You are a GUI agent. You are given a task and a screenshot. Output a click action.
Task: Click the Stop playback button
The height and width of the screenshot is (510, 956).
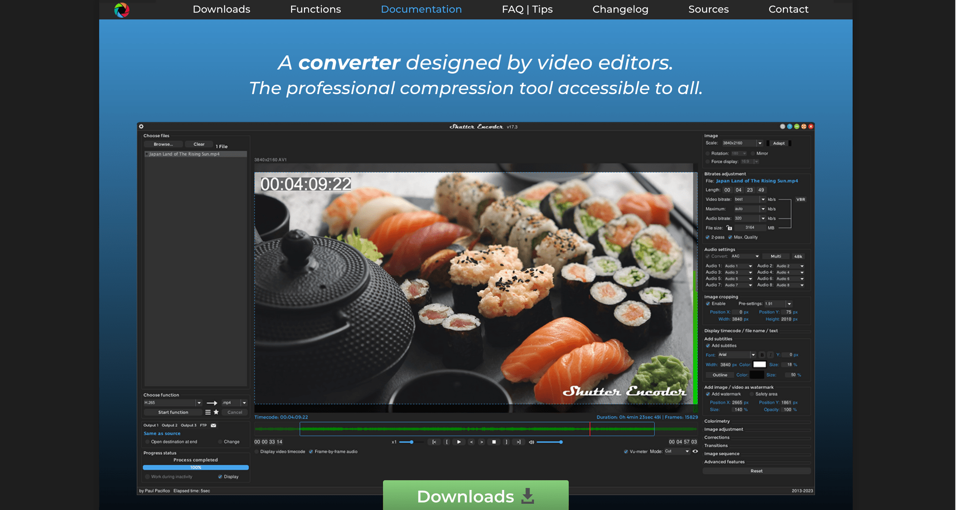(494, 442)
